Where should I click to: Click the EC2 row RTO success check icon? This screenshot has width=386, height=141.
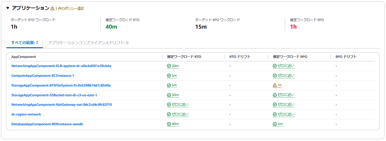coord(169,76)
